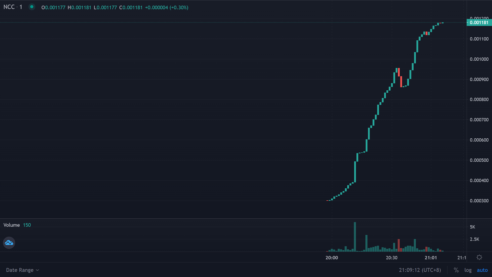Image resolution: width=492 pixels, height=277 pixels.
Task: Click the change value +0.000004 (+0.30%)
Action: [x=167, y=7]
